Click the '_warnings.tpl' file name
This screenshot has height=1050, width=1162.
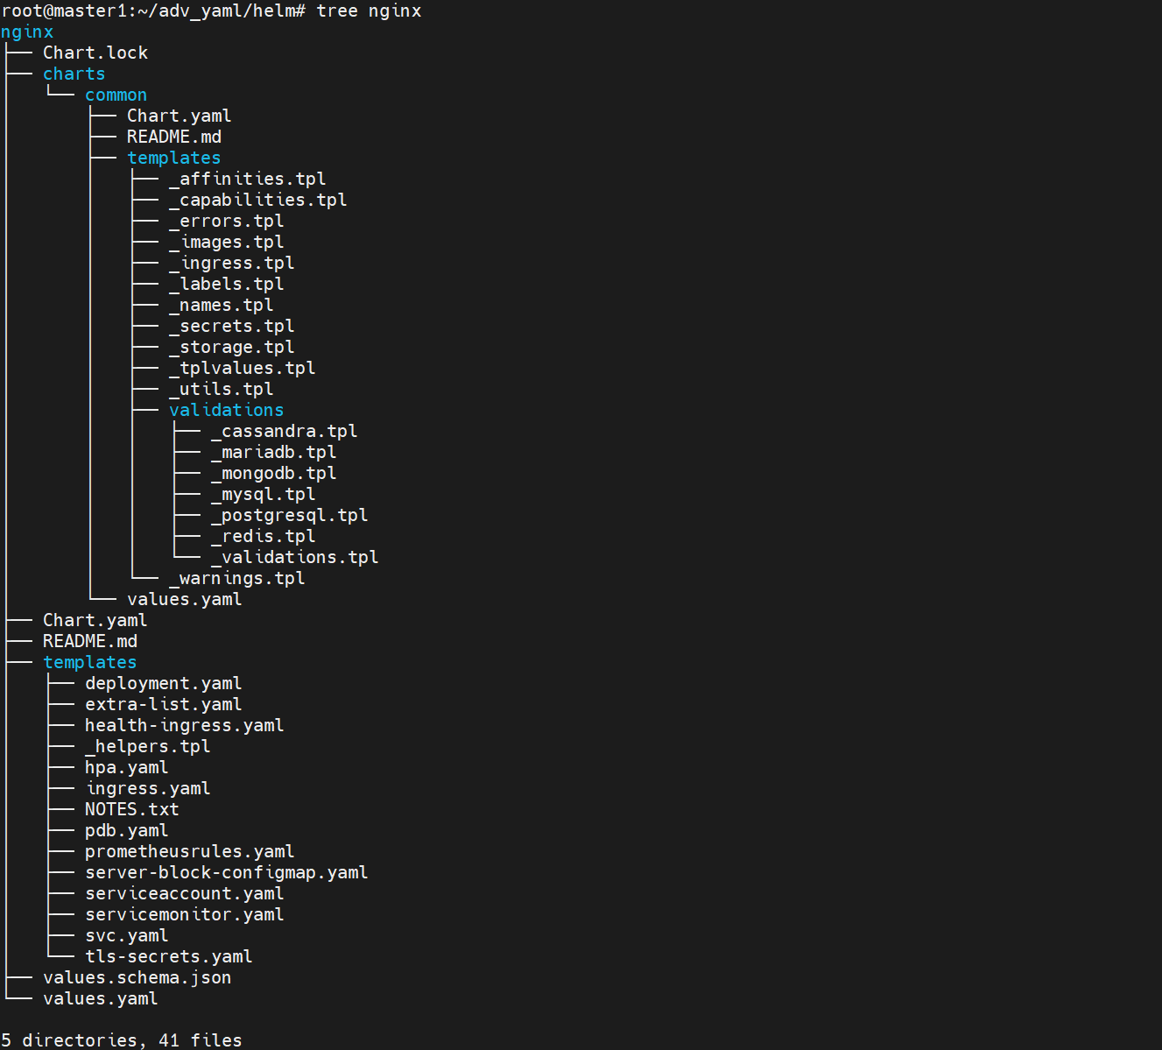tap(236, 578)
